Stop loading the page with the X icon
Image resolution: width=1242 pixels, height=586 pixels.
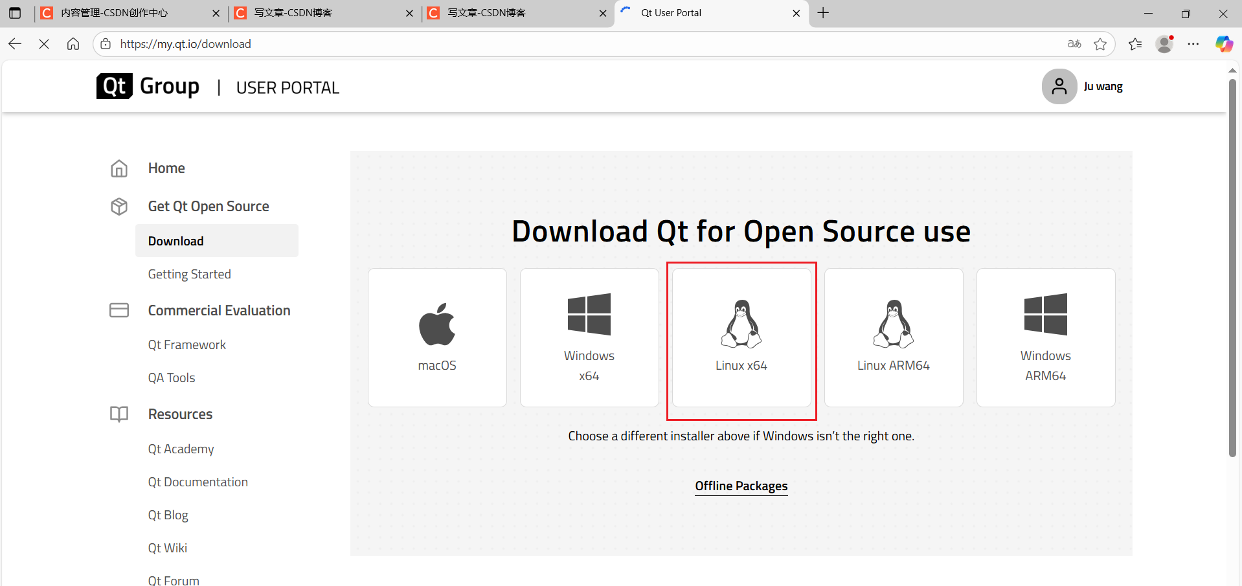[44, 44]
